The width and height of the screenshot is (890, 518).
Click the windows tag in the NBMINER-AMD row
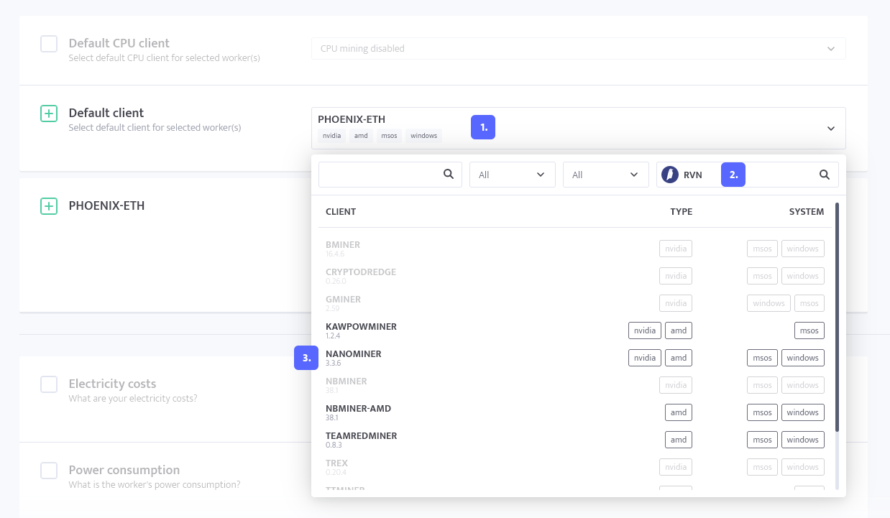coord(803,412)
